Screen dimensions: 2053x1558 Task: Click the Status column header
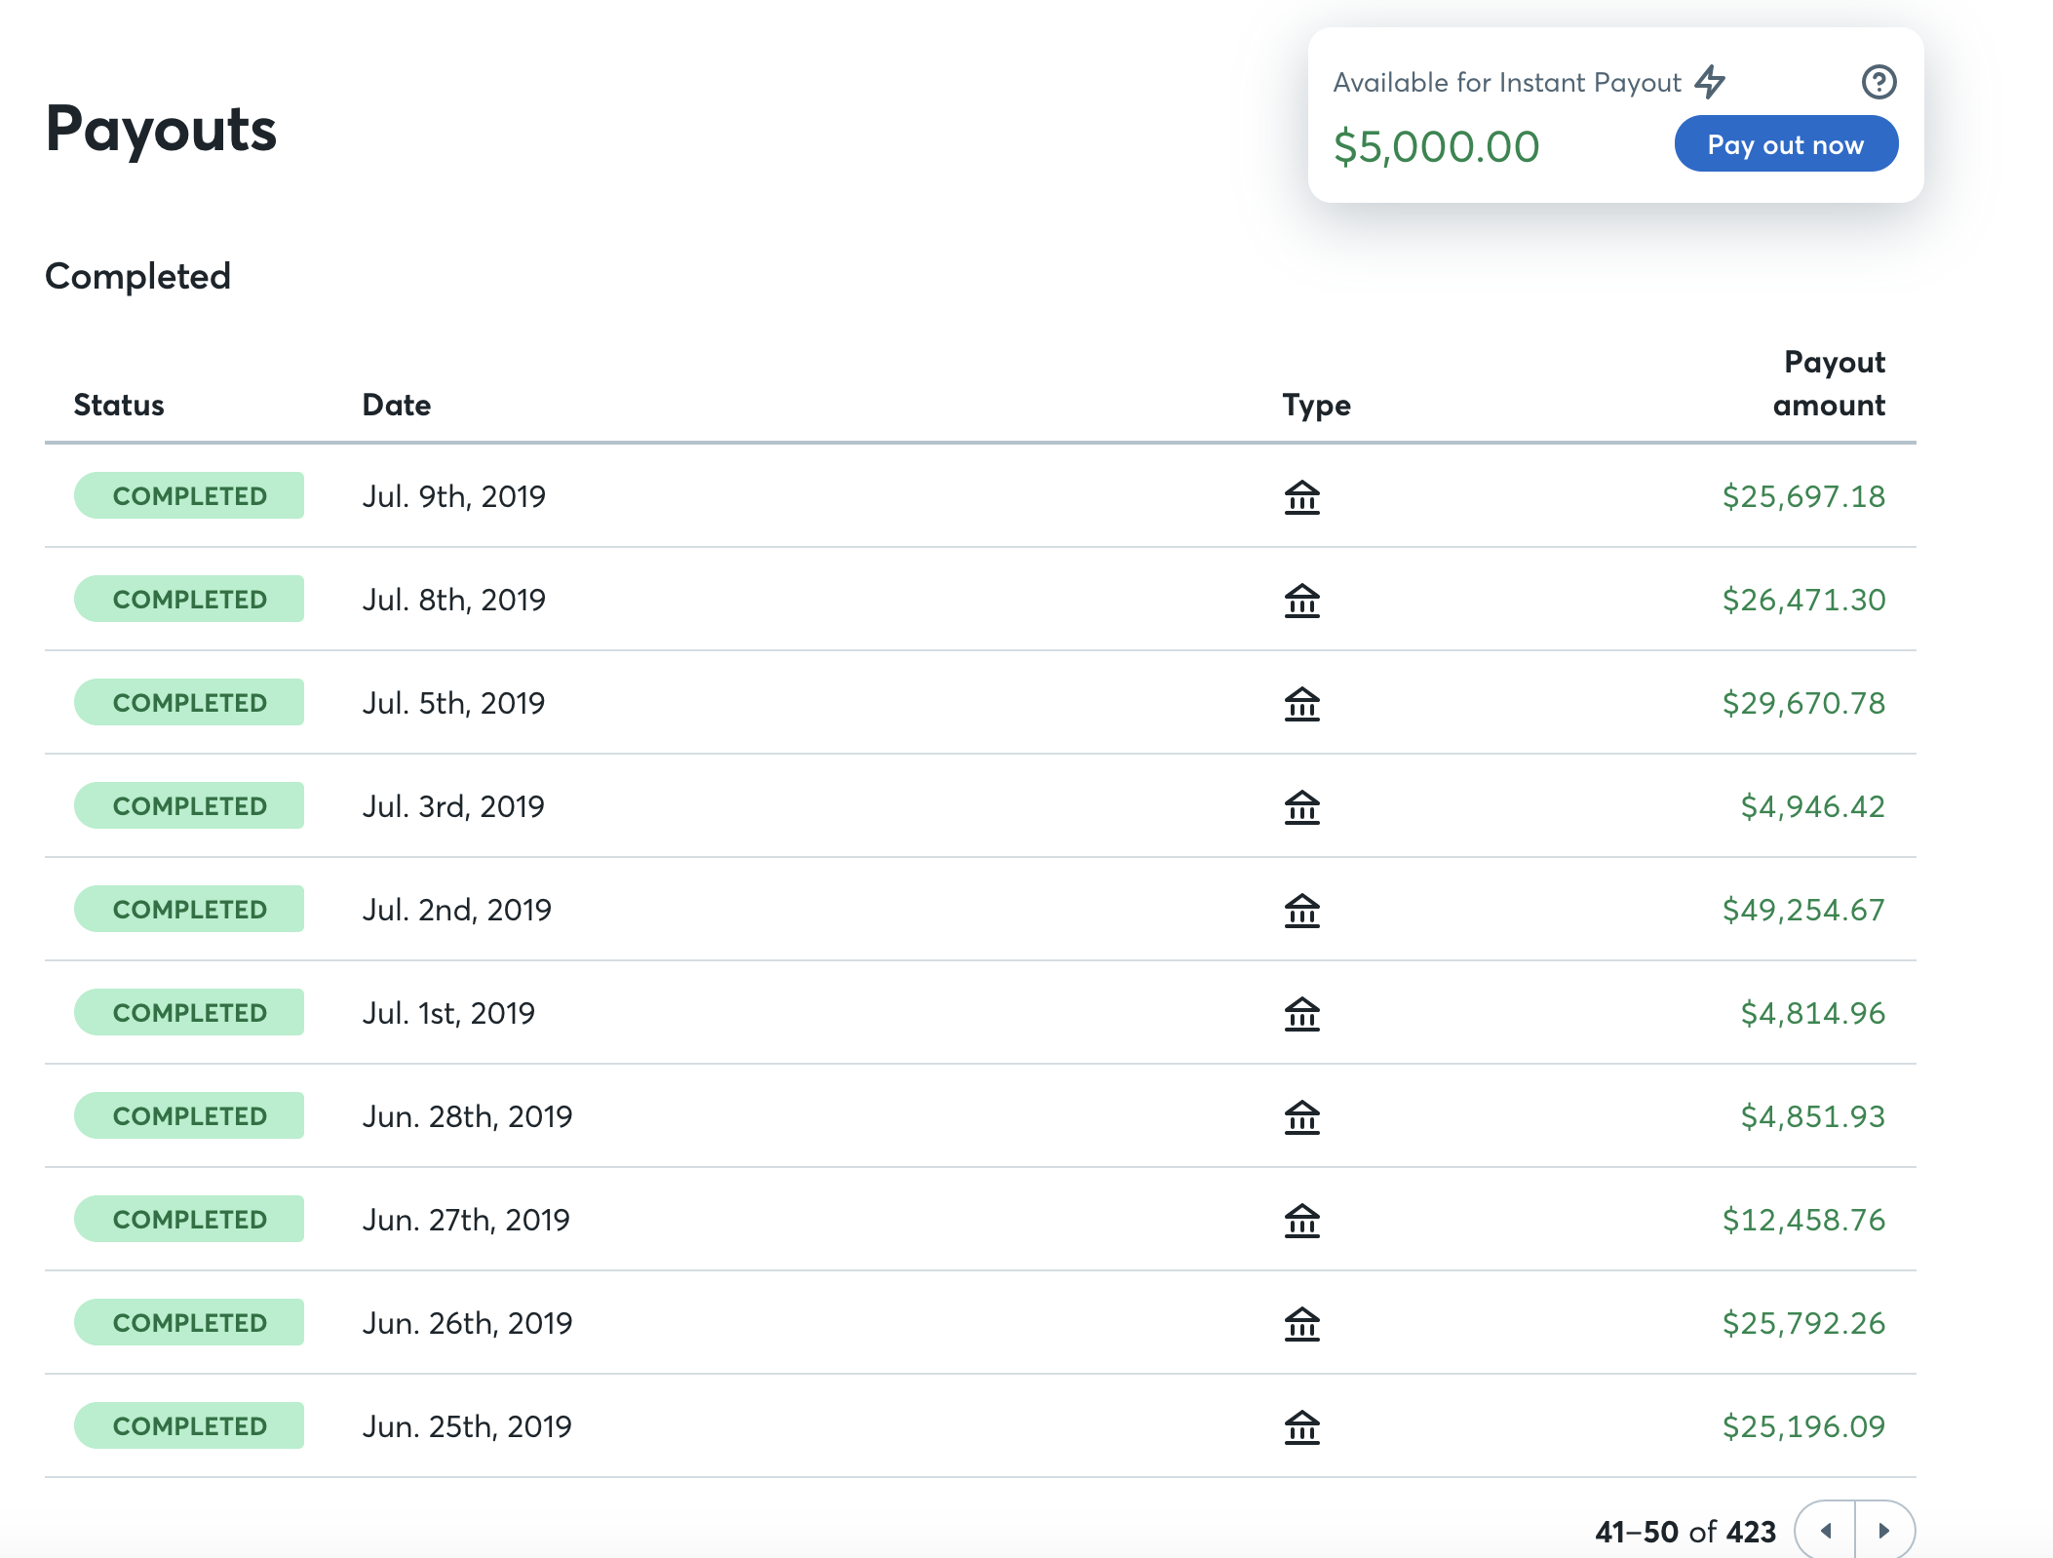point(119,405)
